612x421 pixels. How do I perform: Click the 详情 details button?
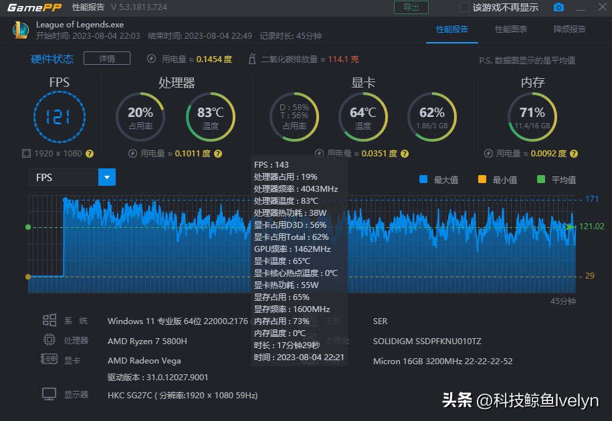[x=106, y=58]
